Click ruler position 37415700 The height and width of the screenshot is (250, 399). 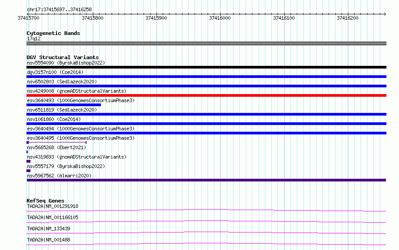29,18
